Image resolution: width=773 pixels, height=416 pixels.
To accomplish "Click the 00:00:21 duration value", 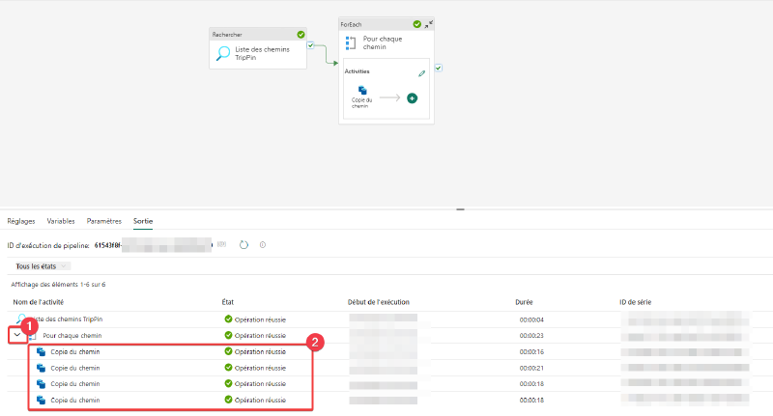I will tap(531, 369).
